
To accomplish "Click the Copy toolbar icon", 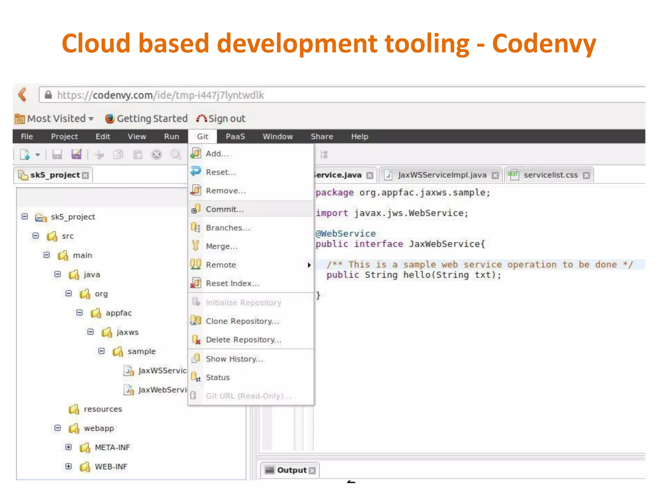I will pyautogui.click(x=118, y=155).
